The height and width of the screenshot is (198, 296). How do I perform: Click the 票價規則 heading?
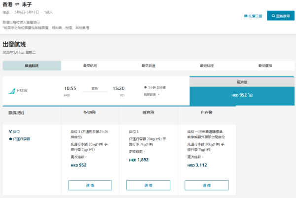click(x=16, y=113)
